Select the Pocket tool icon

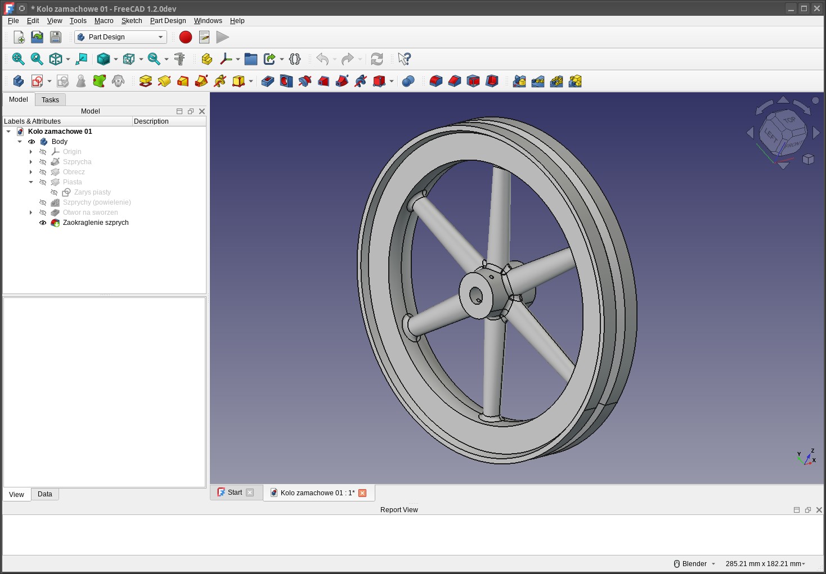pos(268,82)
